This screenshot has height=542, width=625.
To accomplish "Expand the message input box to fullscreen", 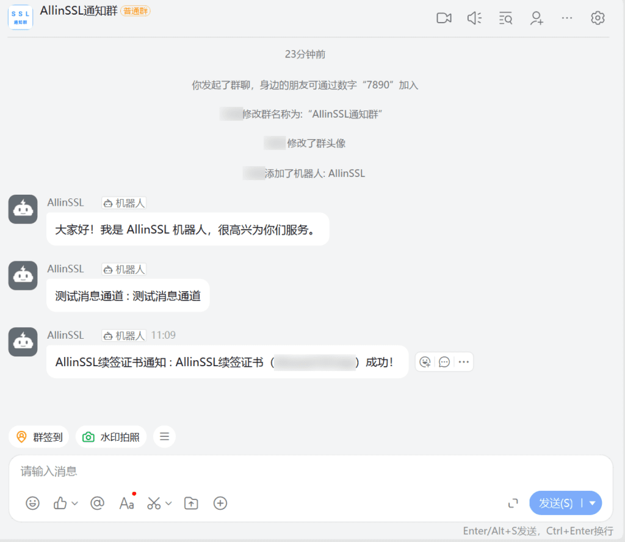I will [x=513, y=503].
